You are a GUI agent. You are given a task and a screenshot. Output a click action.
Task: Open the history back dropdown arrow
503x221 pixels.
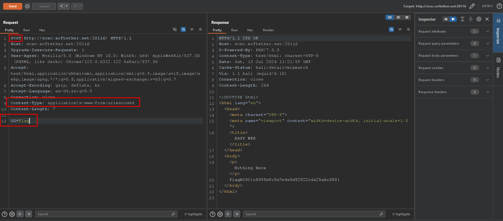(x=67, y=6)
